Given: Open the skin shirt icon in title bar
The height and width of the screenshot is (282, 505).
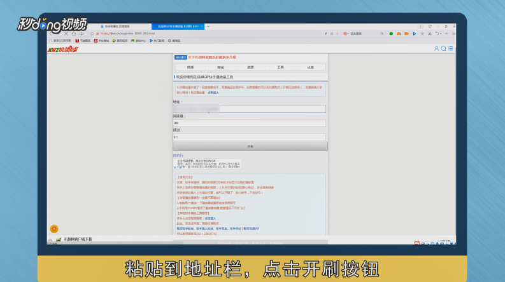Looking at the screenshot, I should (430, 27).
